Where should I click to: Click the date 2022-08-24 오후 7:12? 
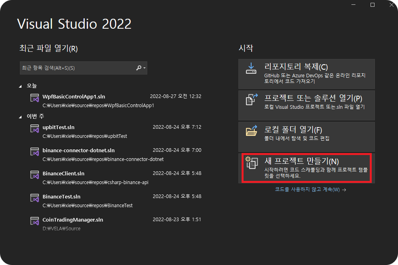177,127
